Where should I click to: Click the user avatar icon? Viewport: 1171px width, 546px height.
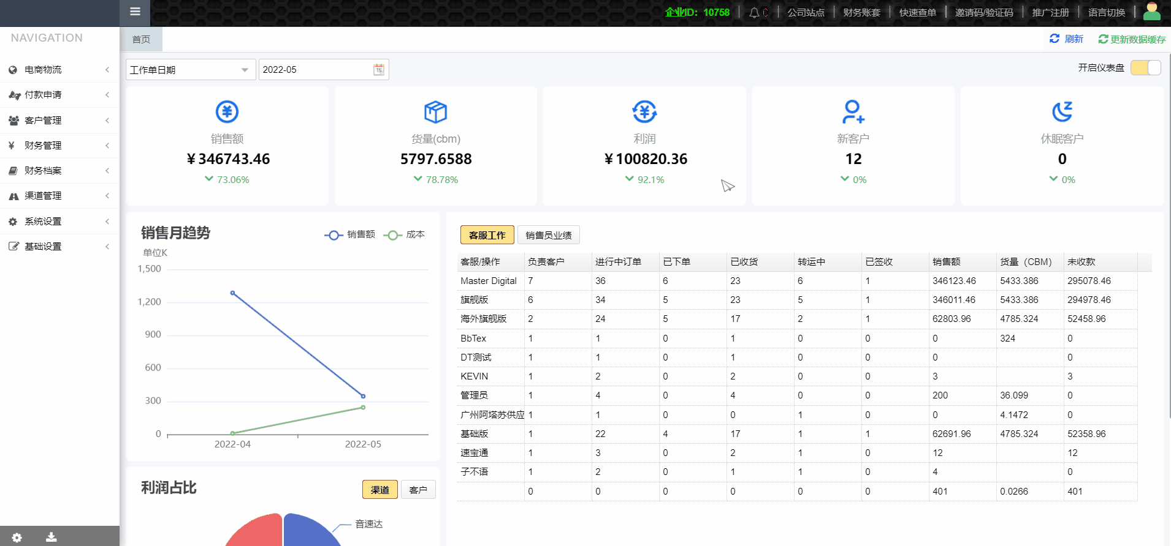(1151, 12)
